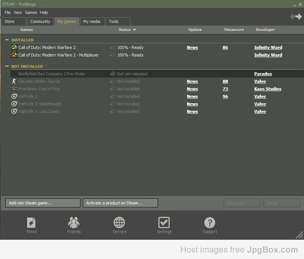Switch to the Store tab
The image size is (304, 259).
[x=13, y=22]
